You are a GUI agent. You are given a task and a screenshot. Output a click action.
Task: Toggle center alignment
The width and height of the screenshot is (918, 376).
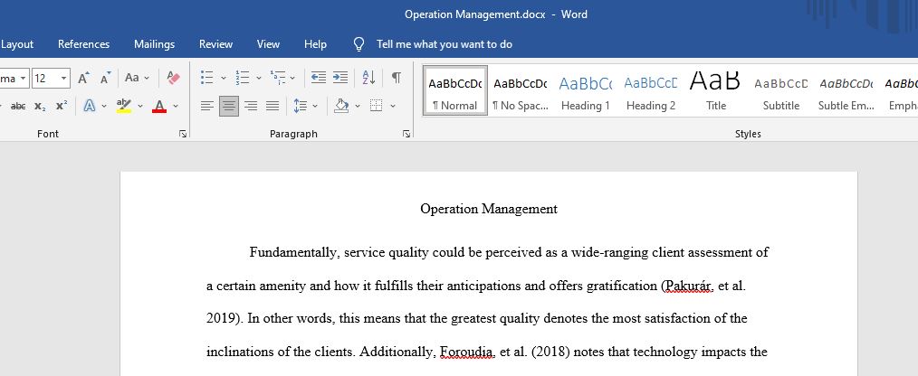229,106
